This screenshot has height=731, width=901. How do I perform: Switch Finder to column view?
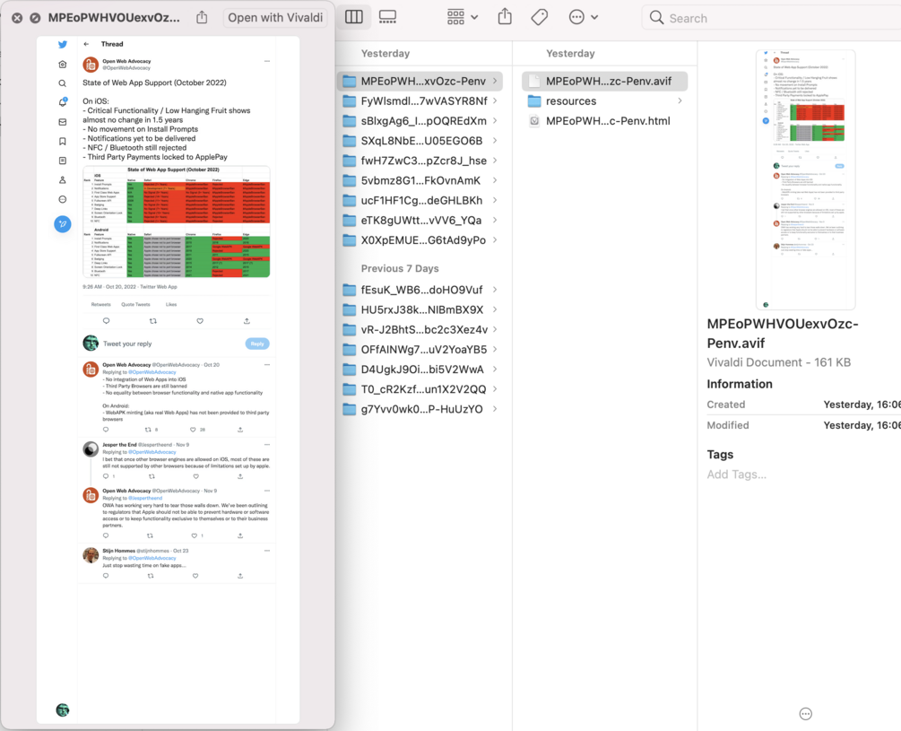354,17
